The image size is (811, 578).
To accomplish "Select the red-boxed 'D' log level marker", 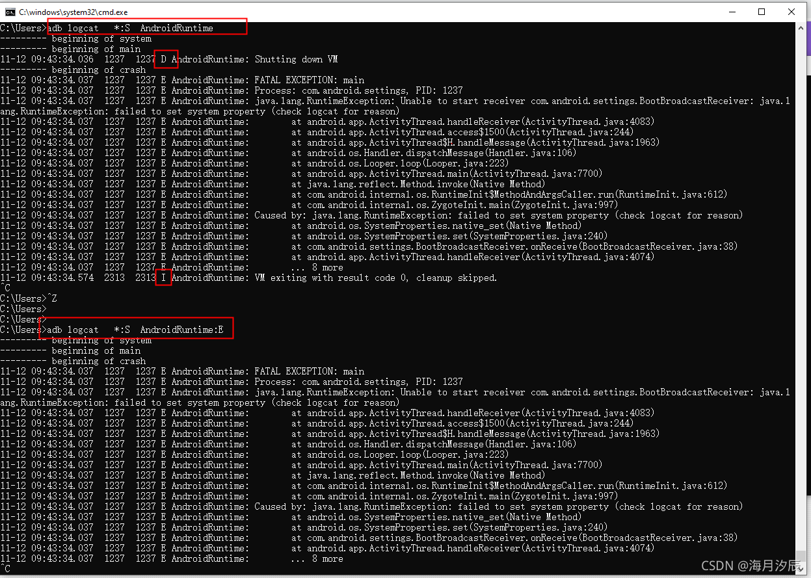I will 166,59.
